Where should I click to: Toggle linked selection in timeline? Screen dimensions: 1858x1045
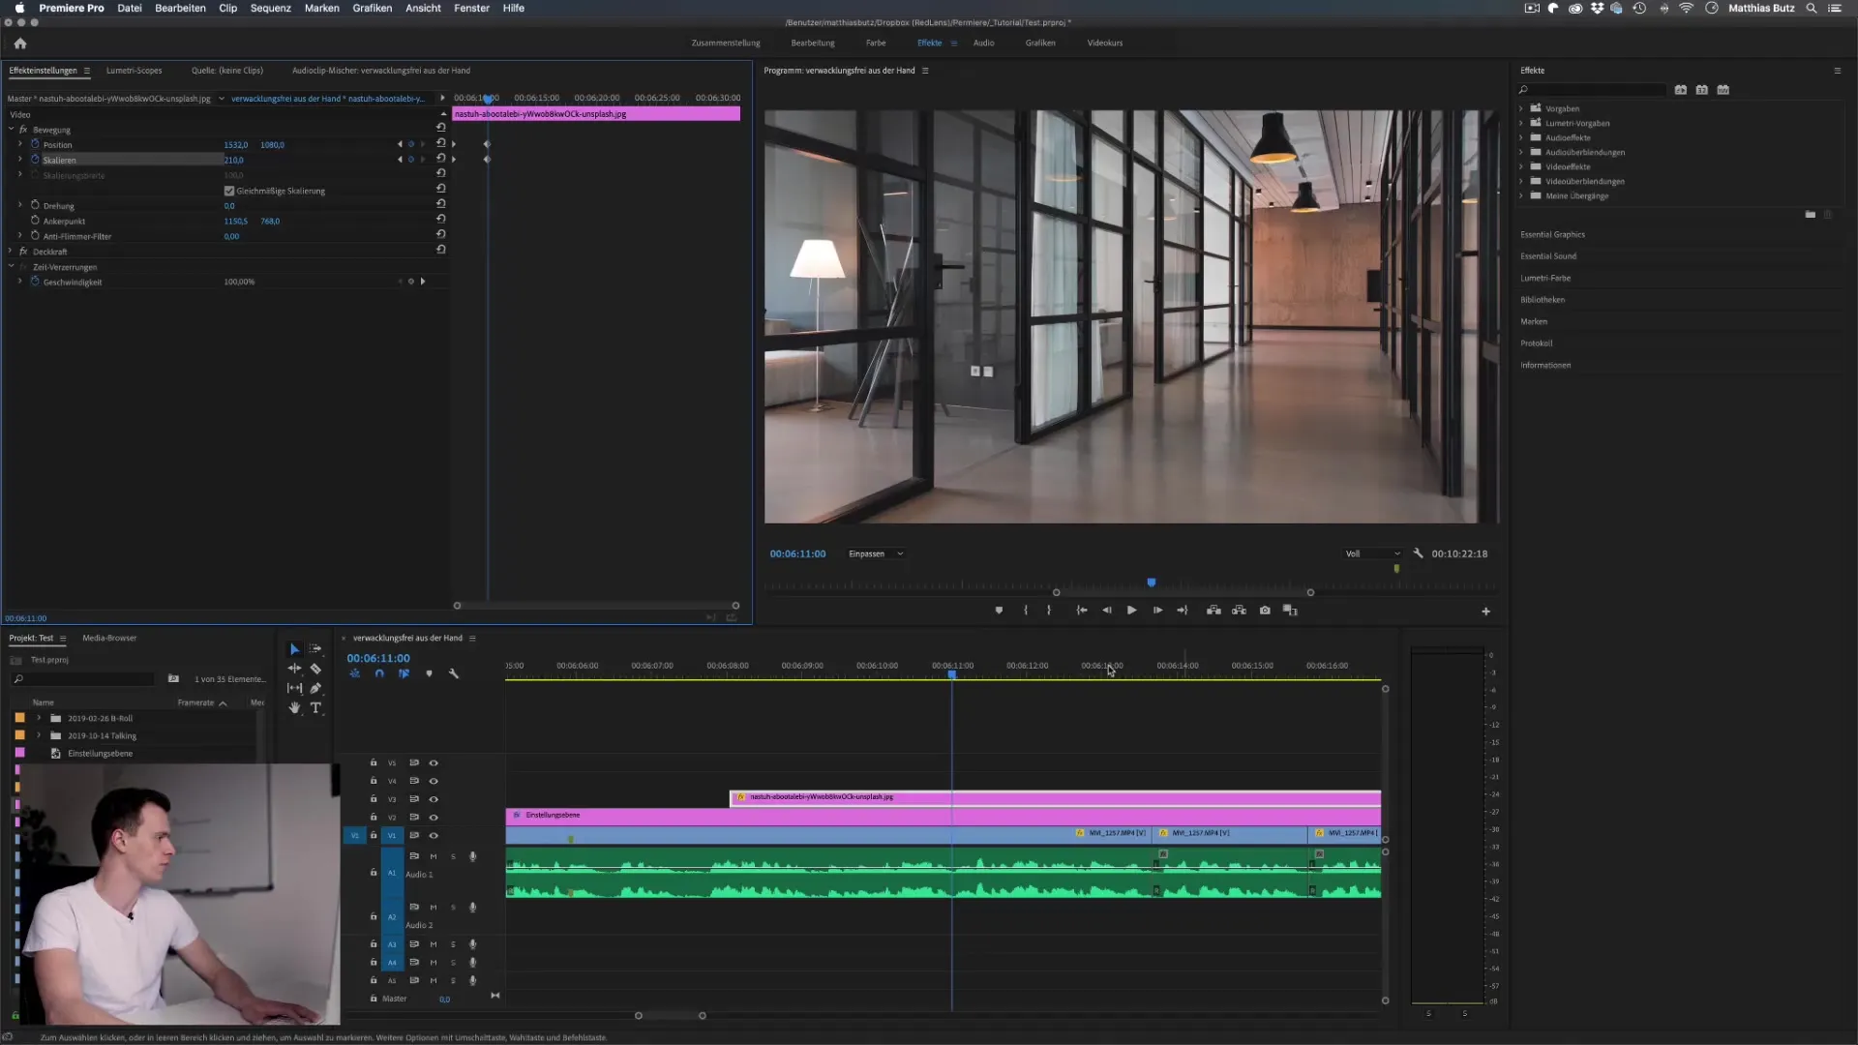pyautogui.click(x=404, y=673)
